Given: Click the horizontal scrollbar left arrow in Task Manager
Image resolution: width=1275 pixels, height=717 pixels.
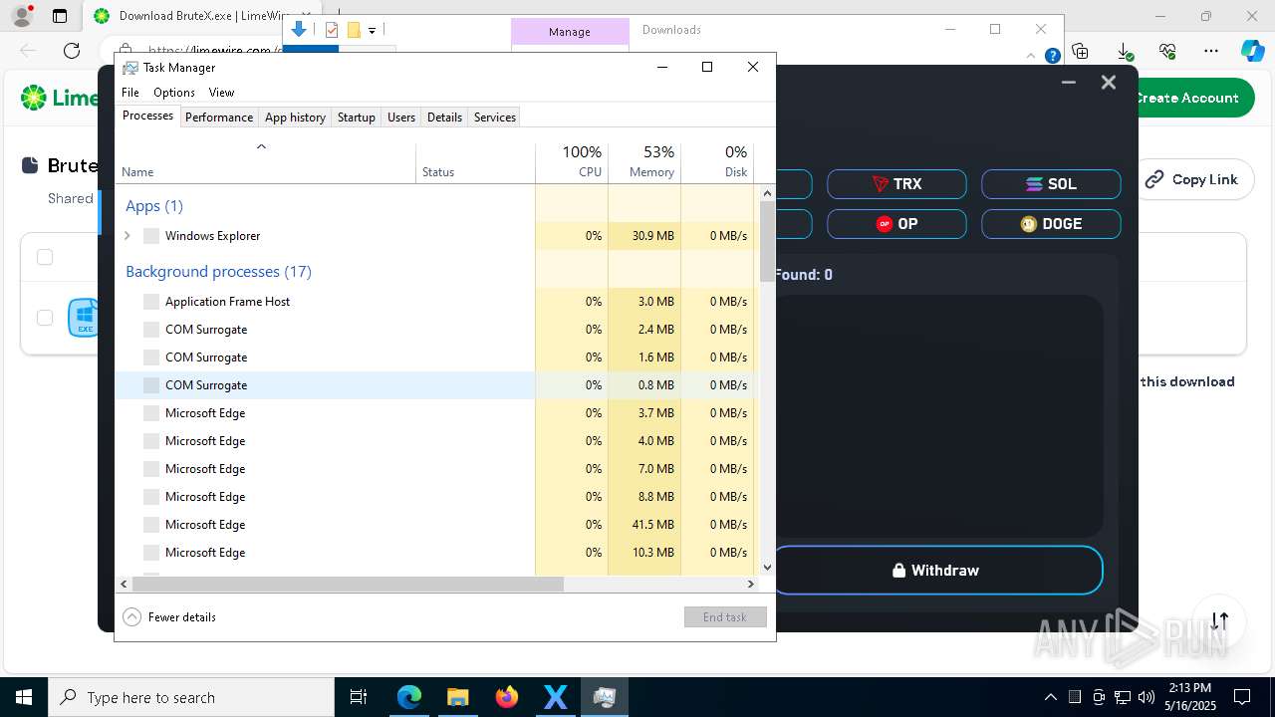Looking at the screenshot, I should [x=124, y=585].
